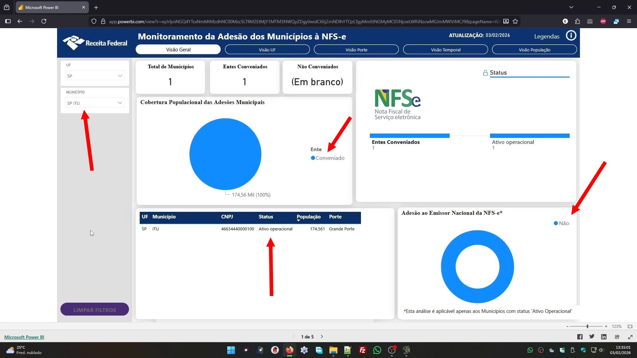
Task: Share report via Facebook icon
Action: click(x=580, y=337)
